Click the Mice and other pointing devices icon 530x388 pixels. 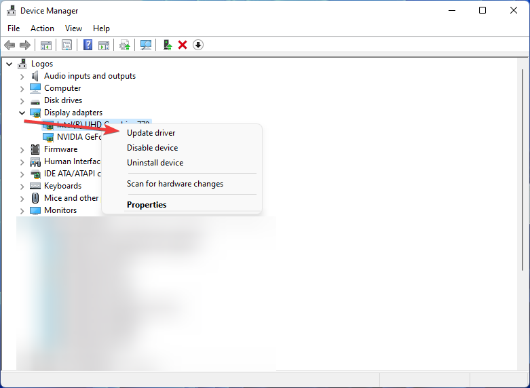[x=35, y=198]
